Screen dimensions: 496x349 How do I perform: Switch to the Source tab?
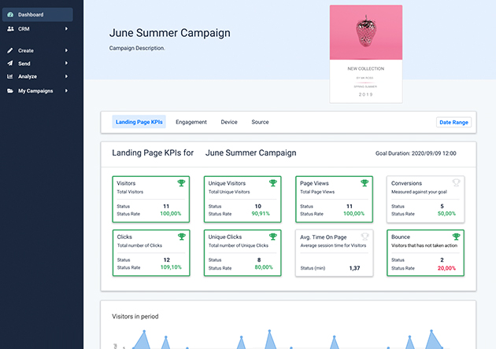click(x=260, y=122)
